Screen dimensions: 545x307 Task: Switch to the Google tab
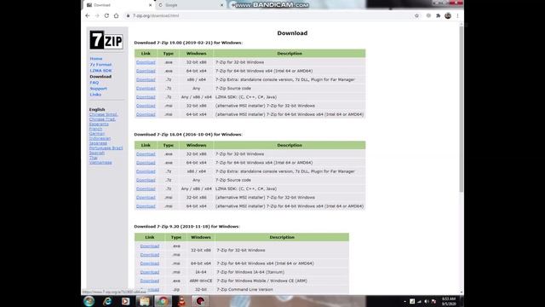pos(191,5)
